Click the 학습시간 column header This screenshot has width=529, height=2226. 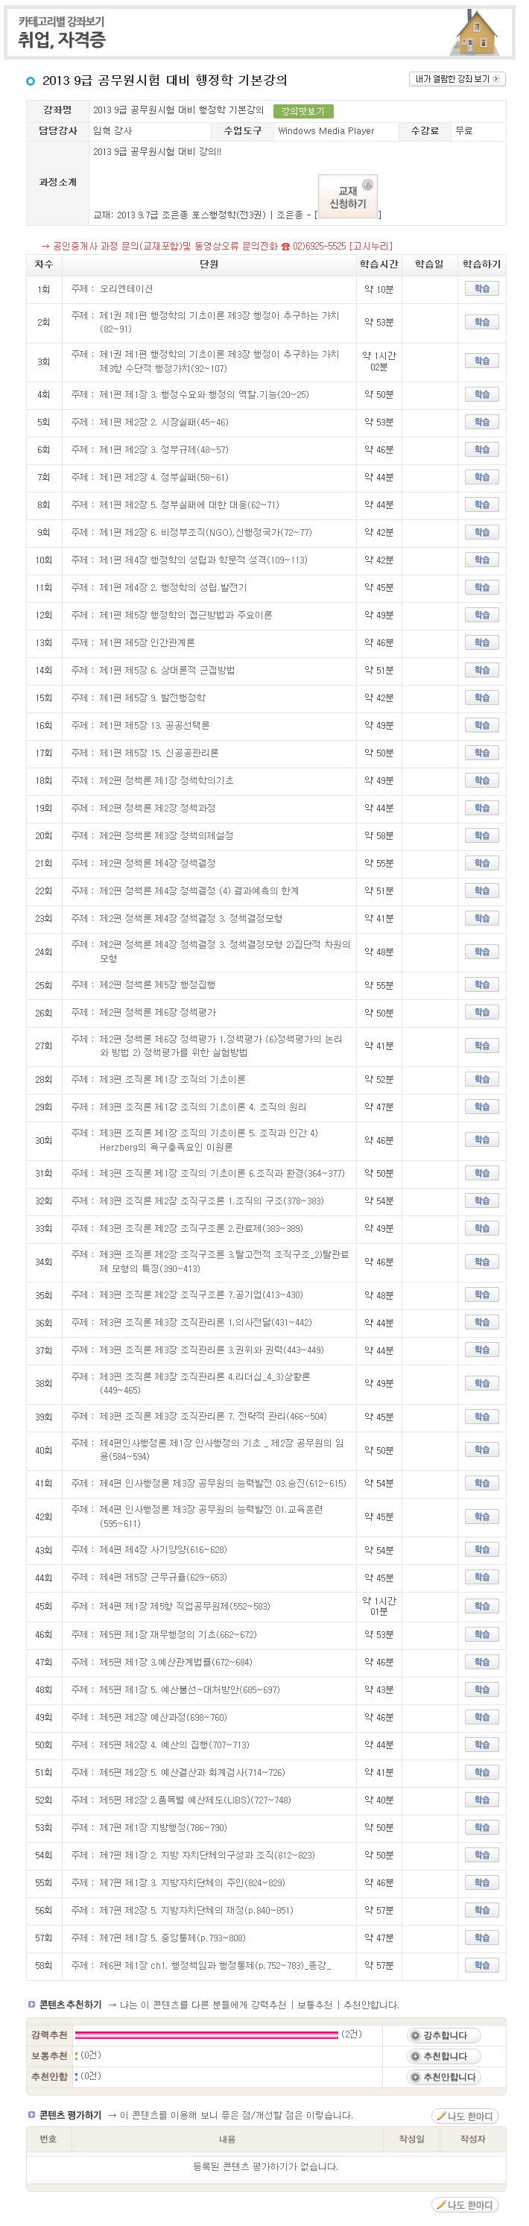(x=378, y=265)
